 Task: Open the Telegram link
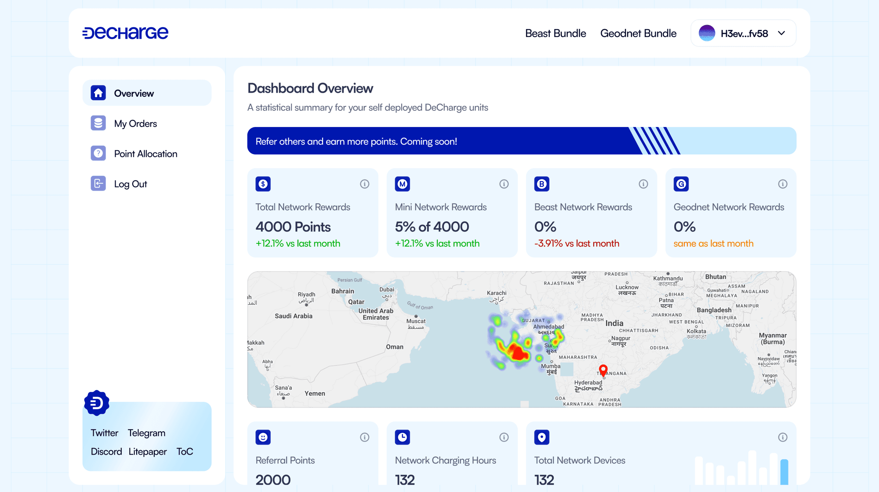[x=146, y=433]
